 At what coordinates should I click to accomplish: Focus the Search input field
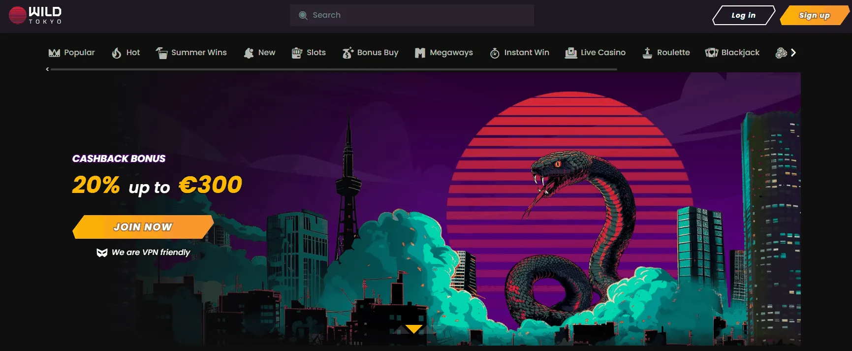[x=418, y=15]
